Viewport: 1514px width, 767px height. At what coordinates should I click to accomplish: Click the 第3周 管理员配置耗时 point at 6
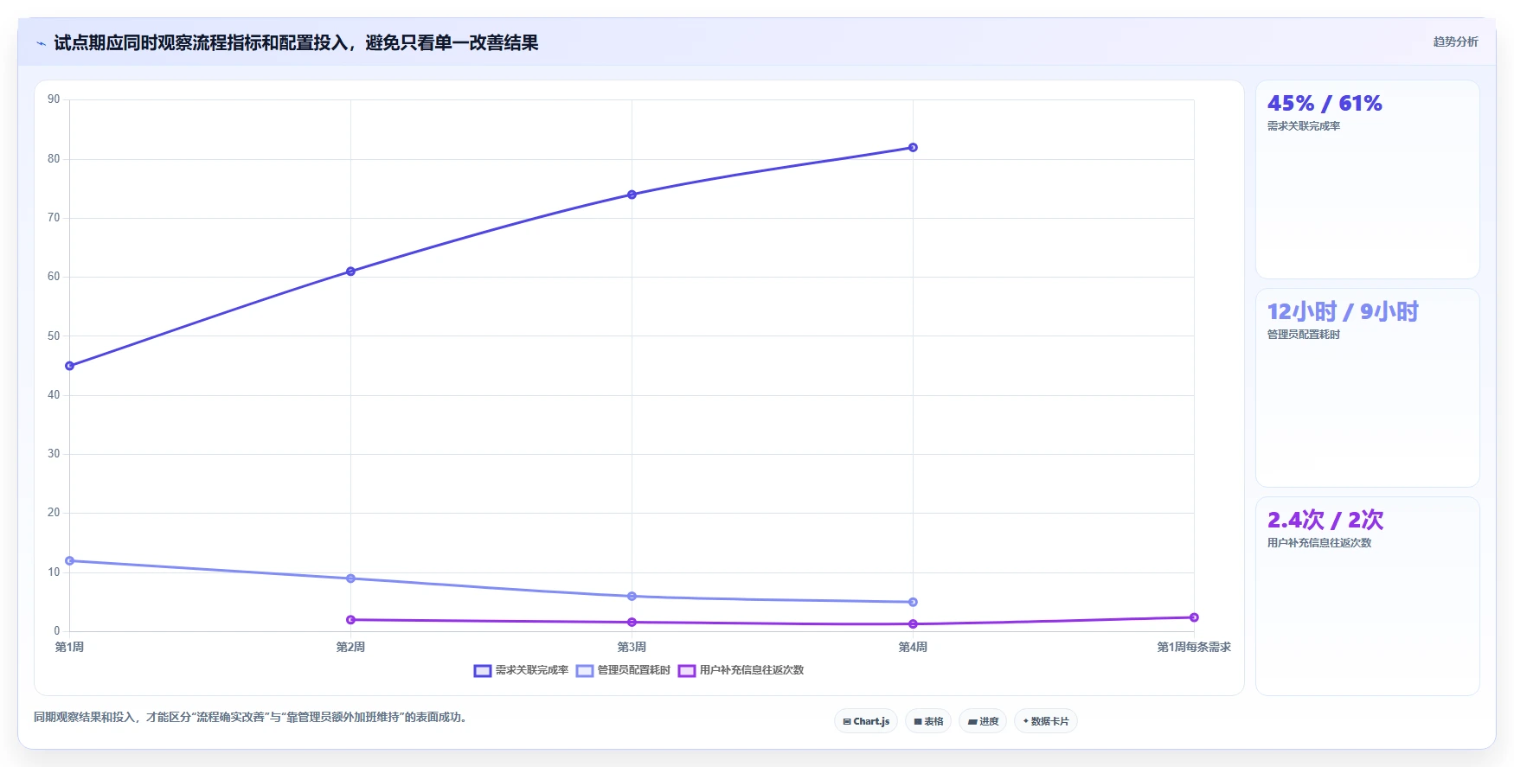click(x=632, y=597)
